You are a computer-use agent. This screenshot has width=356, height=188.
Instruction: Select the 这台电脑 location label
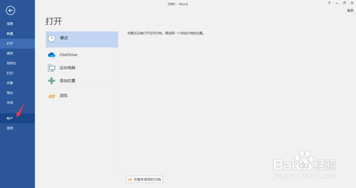click(67, 68)
